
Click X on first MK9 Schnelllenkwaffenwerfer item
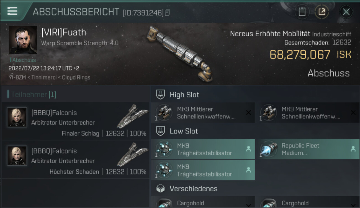pyautogui.click(x=248, y=113)
